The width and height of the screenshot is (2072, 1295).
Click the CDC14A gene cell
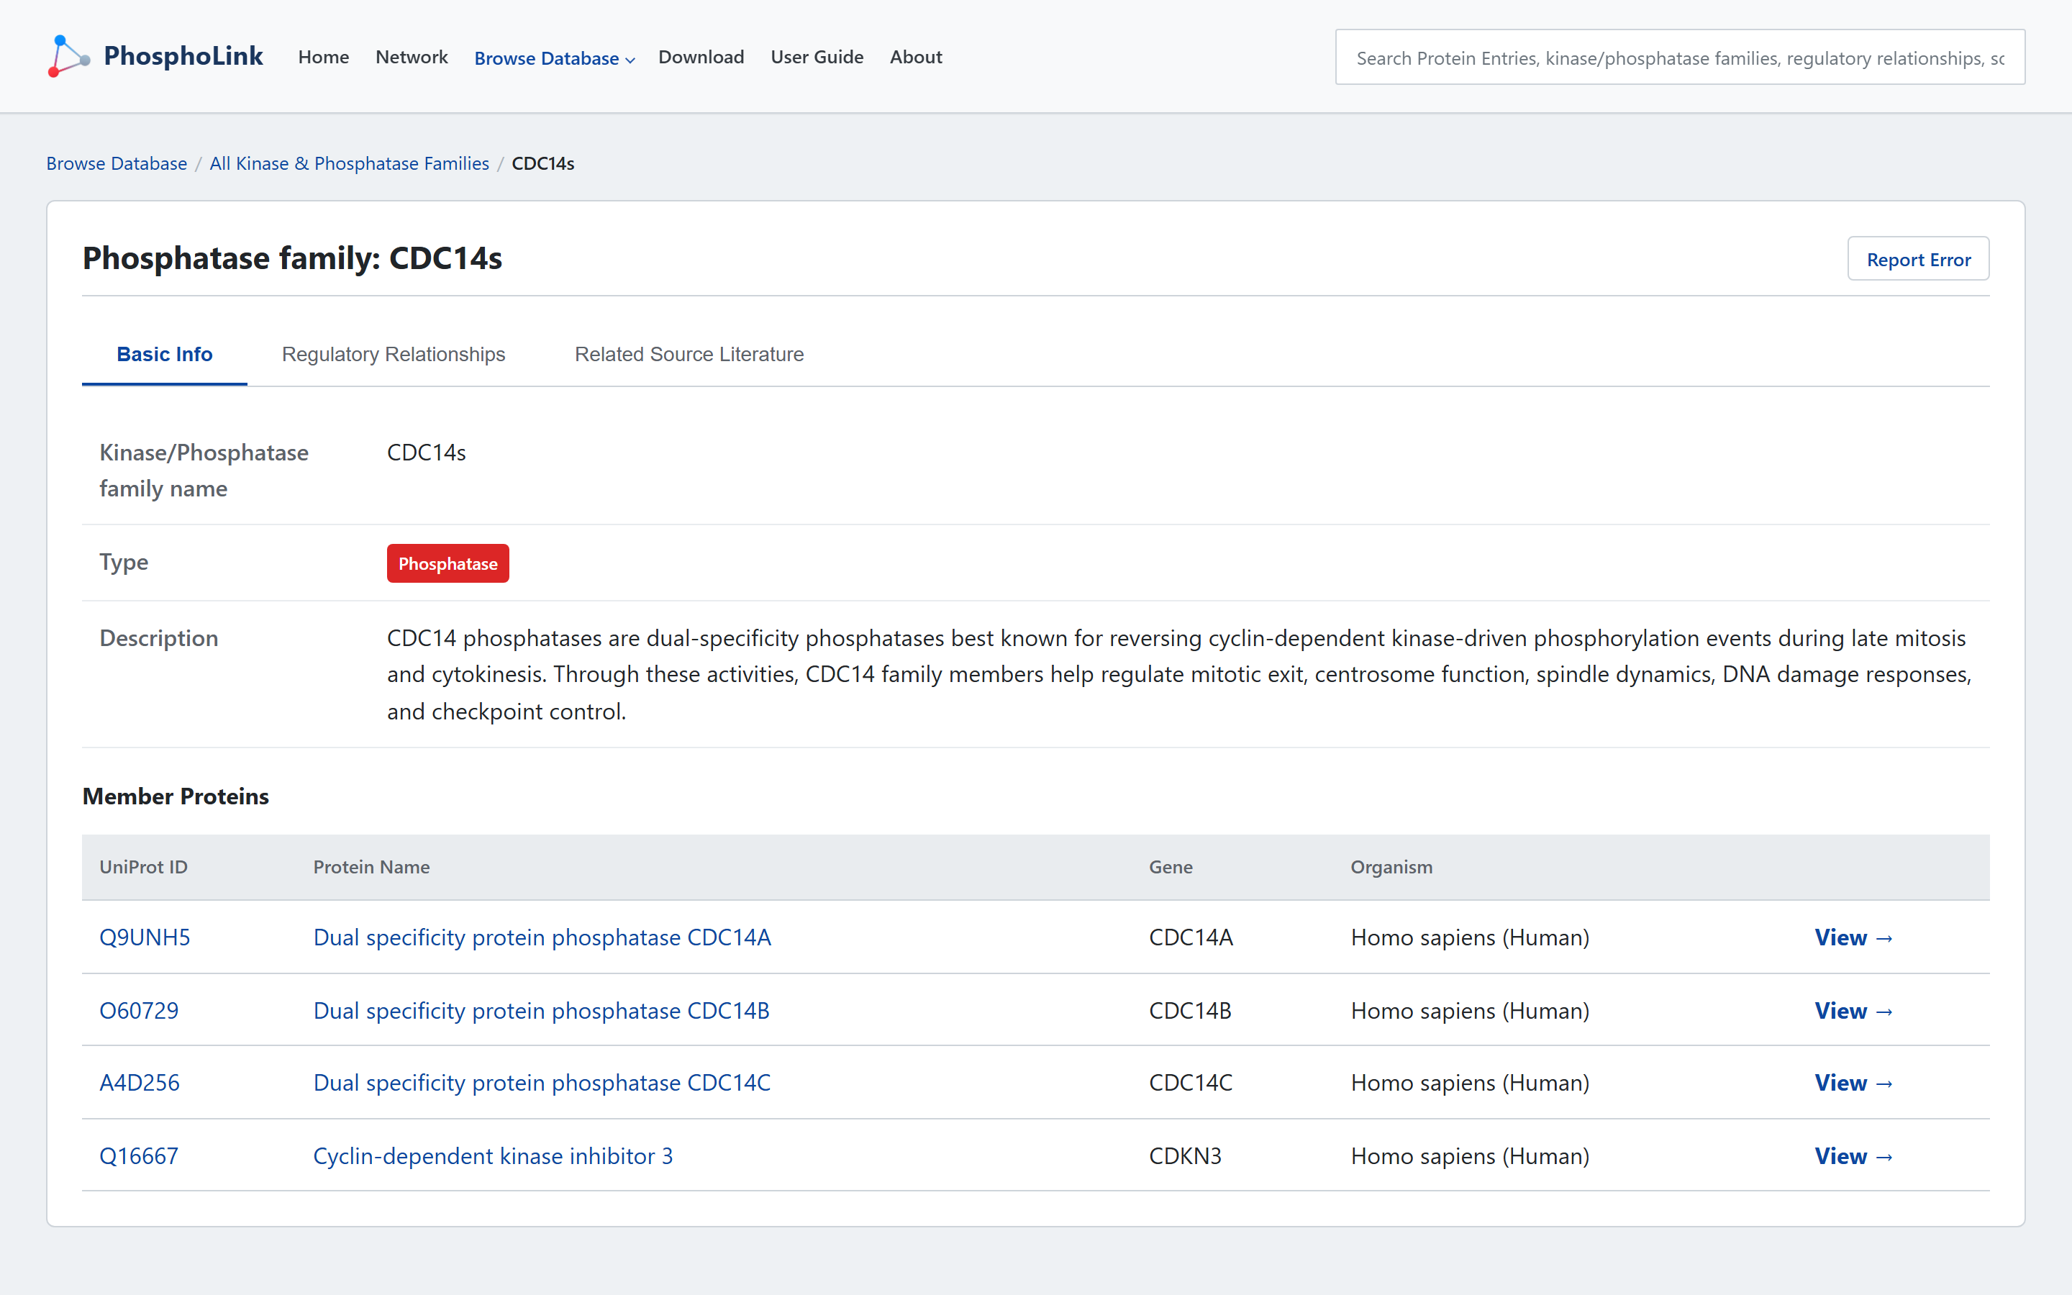pos(1191,937)
